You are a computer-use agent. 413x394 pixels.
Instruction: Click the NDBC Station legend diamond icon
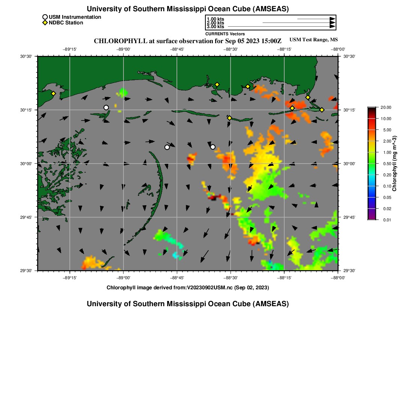coord(45,23)
